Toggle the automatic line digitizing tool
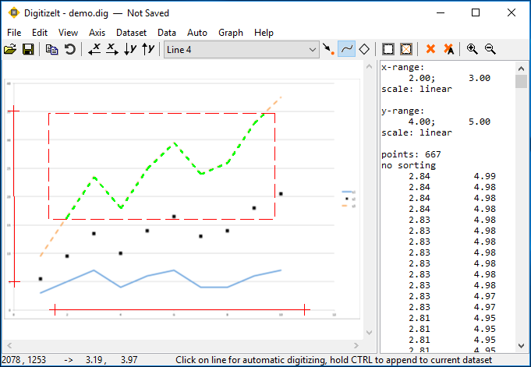This screenshot has width=531, height=367. coord(346,49)
